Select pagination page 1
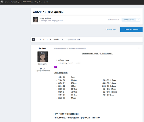144x122 pixels. pyautogui.click(x=33, y=40)
